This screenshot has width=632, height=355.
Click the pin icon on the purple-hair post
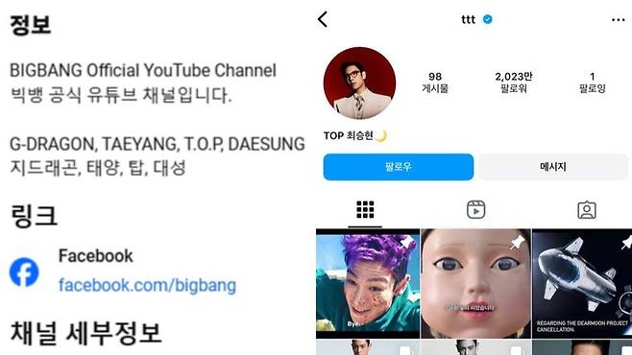coord(406,243)
